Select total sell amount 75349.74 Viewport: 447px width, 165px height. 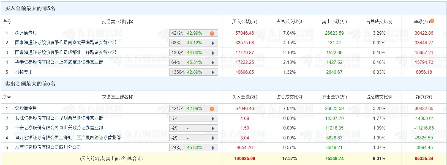point(334,159)
